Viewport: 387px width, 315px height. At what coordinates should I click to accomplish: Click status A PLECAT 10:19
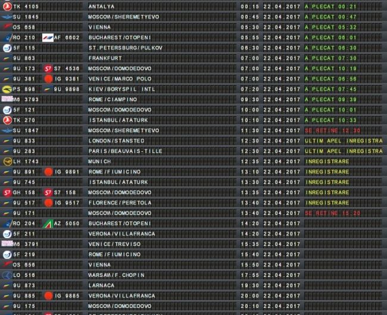(330, 68)
